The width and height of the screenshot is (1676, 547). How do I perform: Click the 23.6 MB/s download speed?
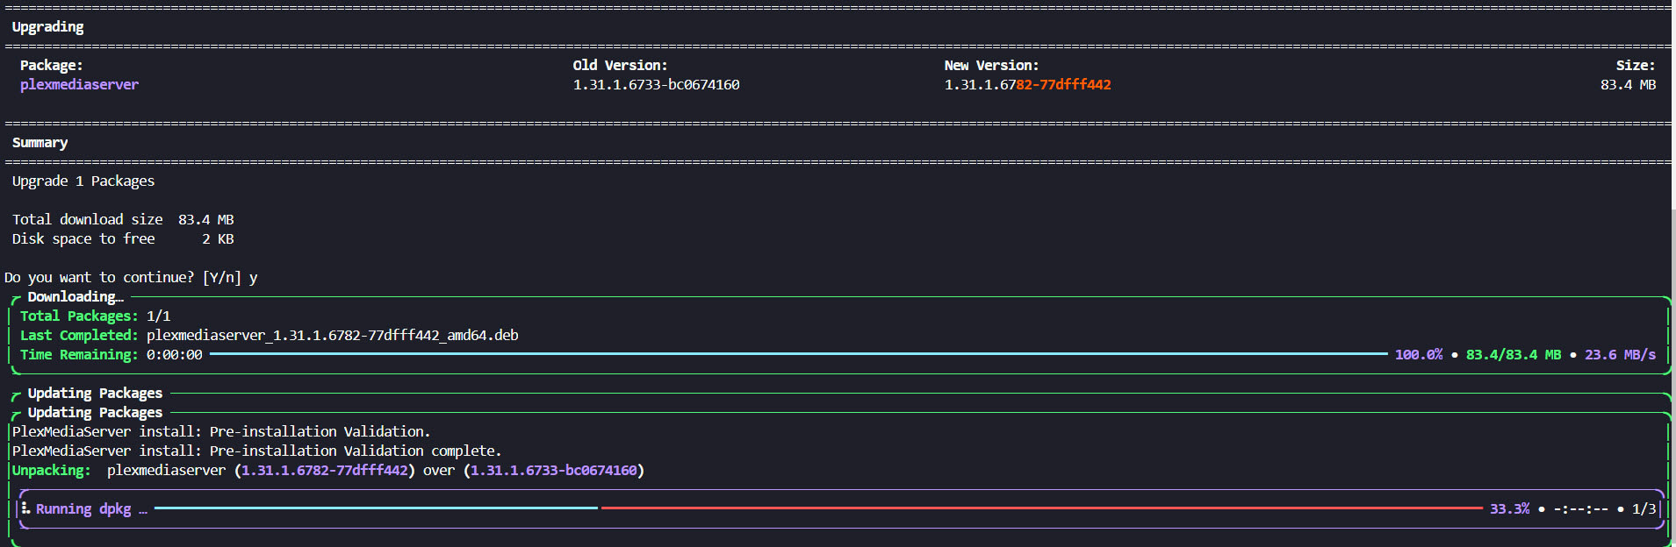tap(1620, 355)
